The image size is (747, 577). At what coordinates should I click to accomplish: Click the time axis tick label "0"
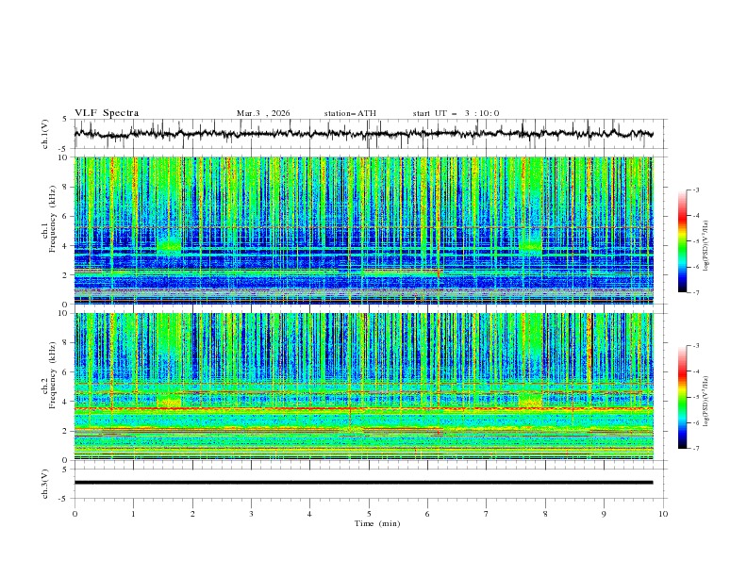75,514
